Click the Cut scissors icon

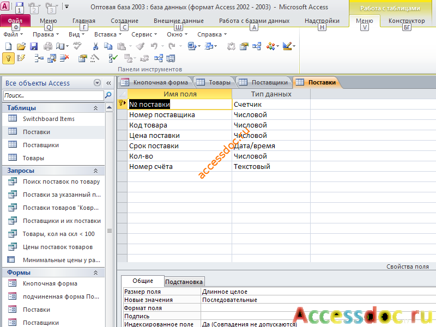[x=95, y=46]
